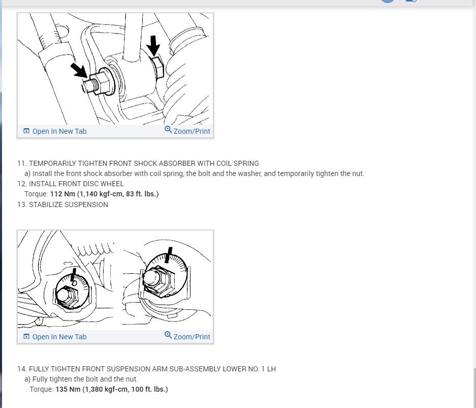Open the shock absorber diagram in new tab

point(59,131)
